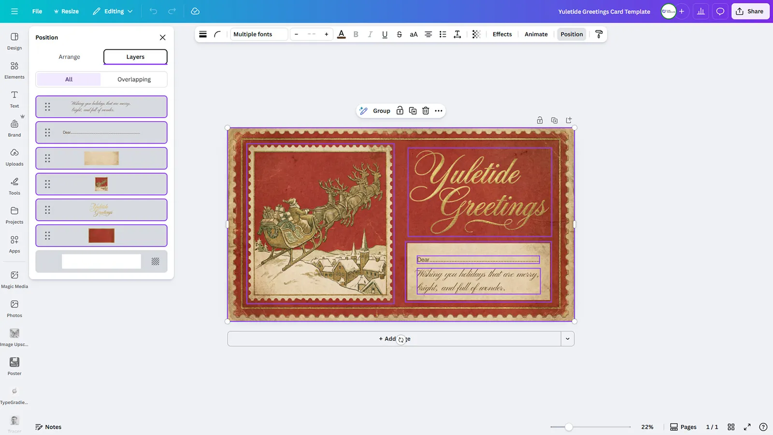Open the Elements panel in the sidebar
The height and width of the screenshot is (435, 773).
pyautogui.click(x=14, y=69)
